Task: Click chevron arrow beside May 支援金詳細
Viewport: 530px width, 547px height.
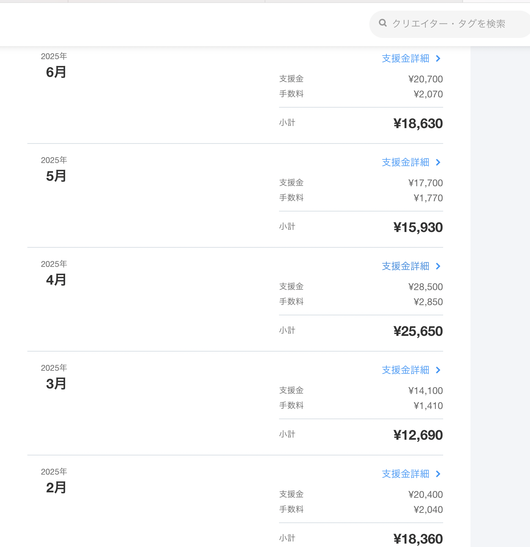Action: coord(438,162)
